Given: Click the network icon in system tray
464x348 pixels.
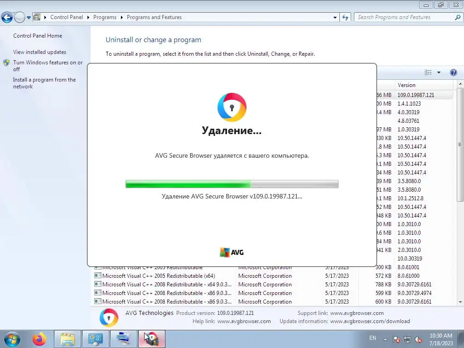Looking at the screenshot, I should [407, 339].
